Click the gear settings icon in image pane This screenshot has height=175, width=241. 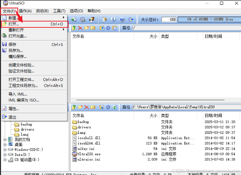[108, 28]
